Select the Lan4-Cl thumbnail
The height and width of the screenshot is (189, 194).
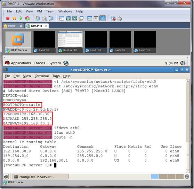[96, 42]
